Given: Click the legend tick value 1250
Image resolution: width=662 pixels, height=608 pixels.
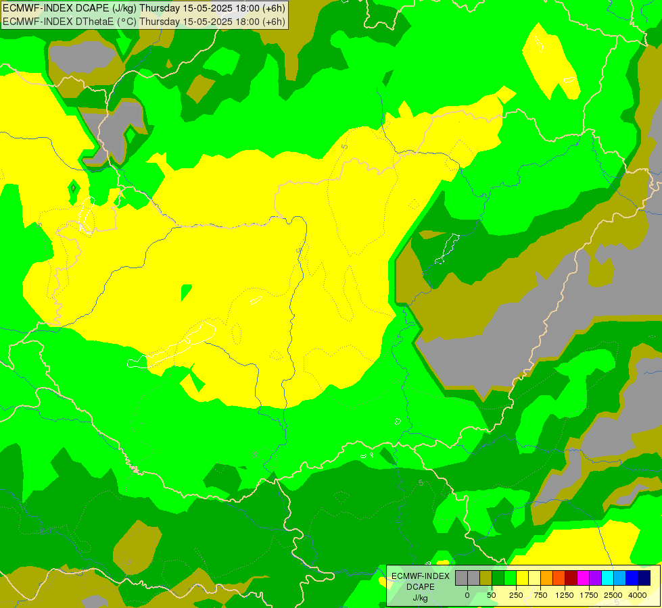Looking at the screenshot, I should (565, 595).
